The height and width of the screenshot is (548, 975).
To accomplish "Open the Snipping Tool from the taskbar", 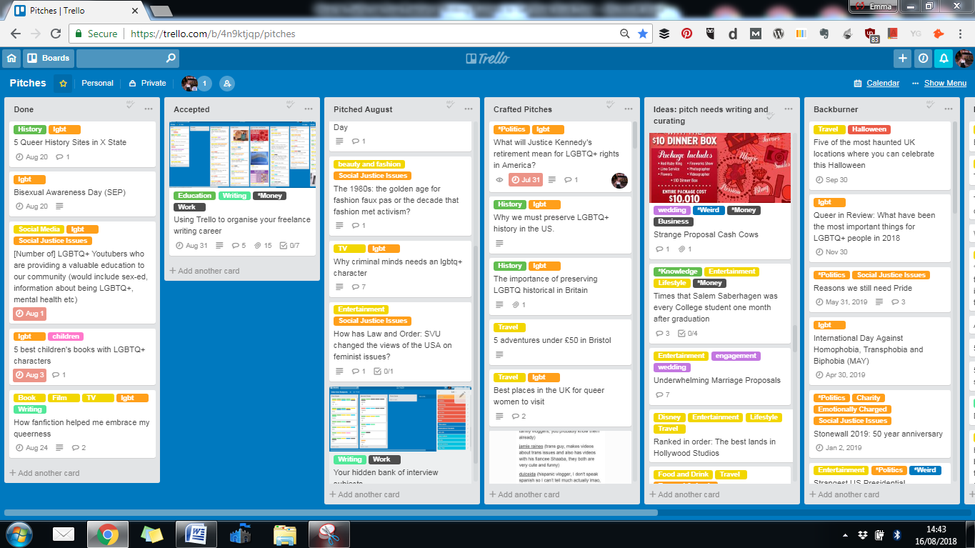I will coord(329,534).
